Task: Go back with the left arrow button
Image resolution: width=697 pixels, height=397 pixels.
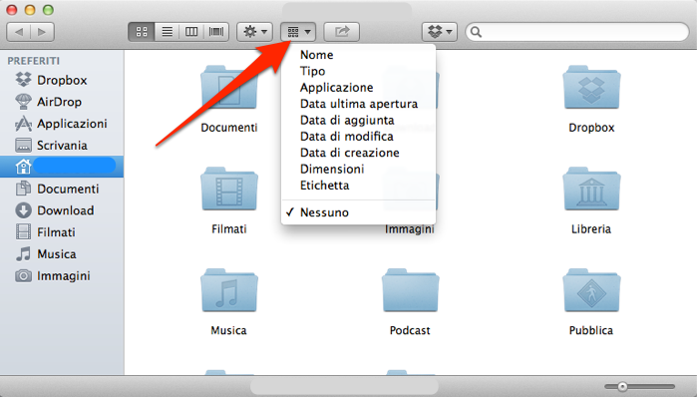Action: pyautogui.click(x=19, y=32)
